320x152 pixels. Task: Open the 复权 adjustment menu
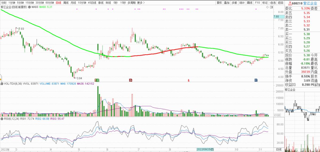coord(219,2)
